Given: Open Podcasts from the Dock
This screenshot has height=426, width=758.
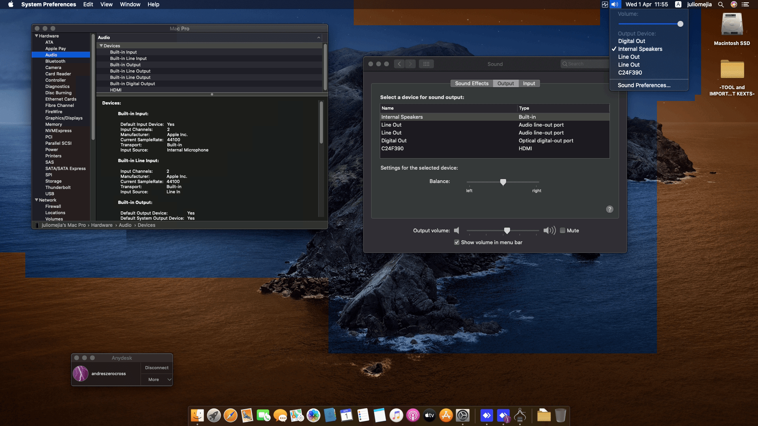Looking at the screenshot, I should 413,415.
